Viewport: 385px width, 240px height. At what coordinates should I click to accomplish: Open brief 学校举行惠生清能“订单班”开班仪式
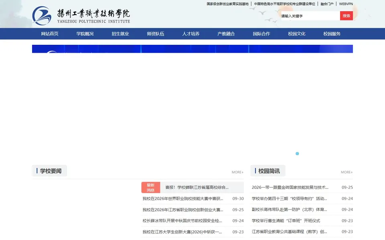tap(286, 221)
